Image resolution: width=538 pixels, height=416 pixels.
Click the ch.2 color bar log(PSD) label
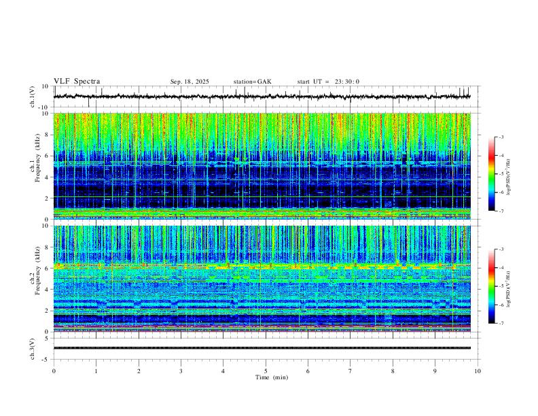coord(509,290)
